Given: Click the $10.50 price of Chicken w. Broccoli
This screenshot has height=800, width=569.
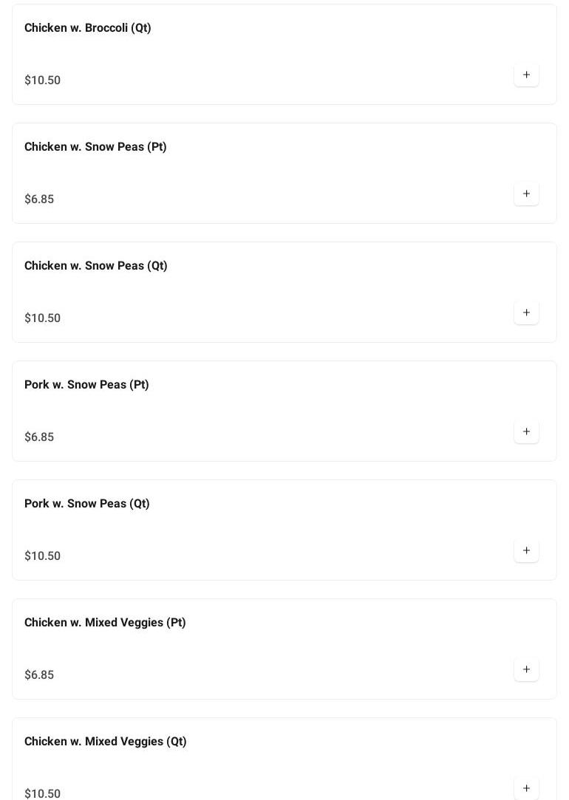Looking at the screenshot, I should (43, 81).
